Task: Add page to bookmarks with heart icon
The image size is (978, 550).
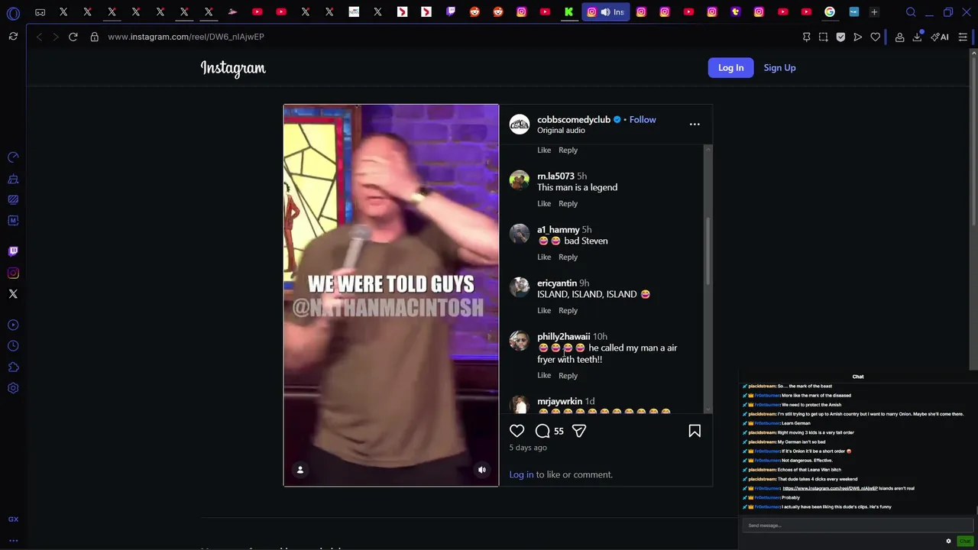Action: click(x=876, y=37)
